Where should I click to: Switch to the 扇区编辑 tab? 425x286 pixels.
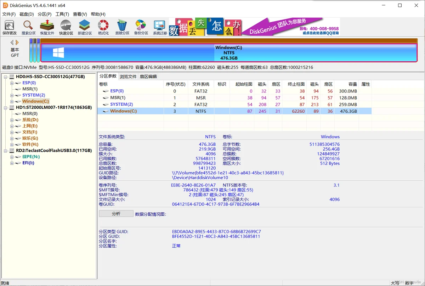[x=148, y=76]
